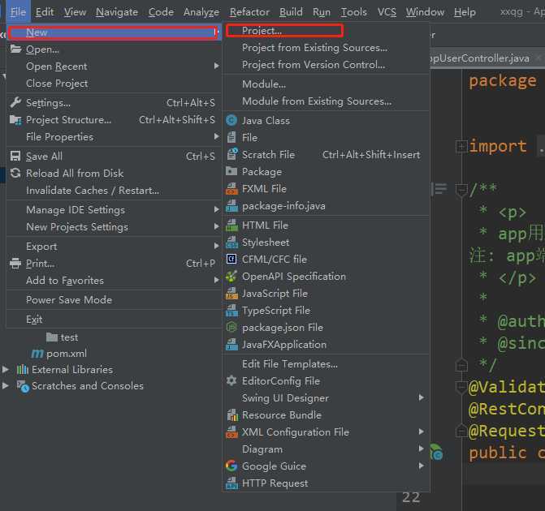
Task: Click the Reload All from Disk icon
Action: coord(15,173)
